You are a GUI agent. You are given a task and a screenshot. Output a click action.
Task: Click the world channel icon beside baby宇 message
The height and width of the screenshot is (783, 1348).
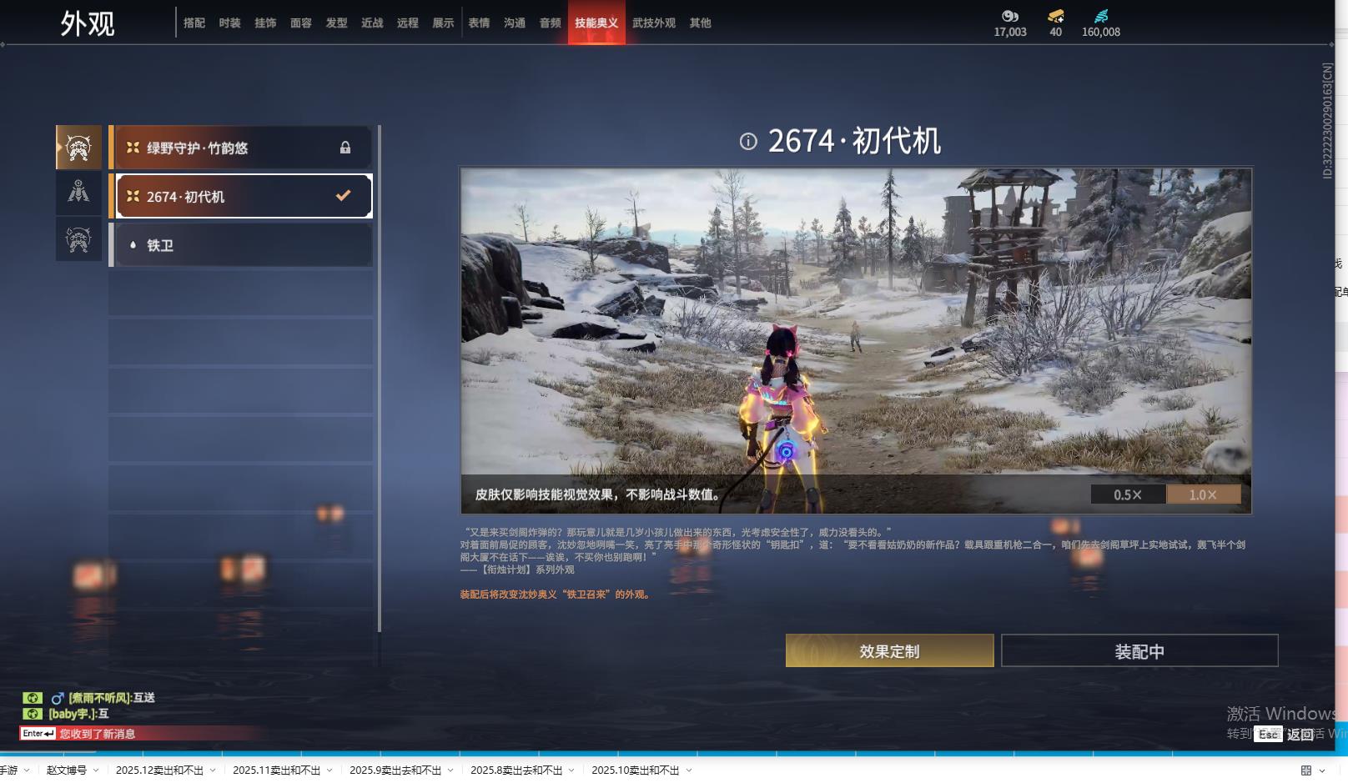point(33,714)
